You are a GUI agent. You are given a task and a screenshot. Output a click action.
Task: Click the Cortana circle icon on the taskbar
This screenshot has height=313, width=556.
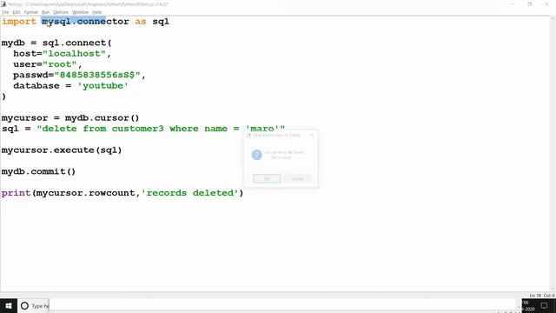pyautogui.click(x=24, y=305)
